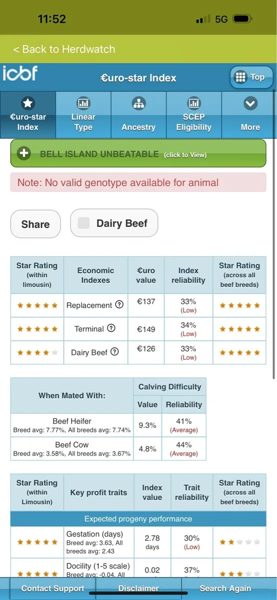
Task: Expand BELL ISLAND UNBEATABLE plus icon
Action: pos(24,153)
